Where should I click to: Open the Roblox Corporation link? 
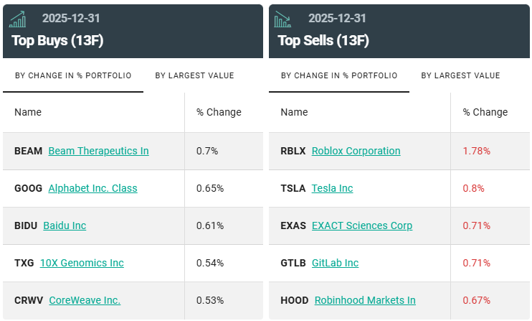[356, 151]
